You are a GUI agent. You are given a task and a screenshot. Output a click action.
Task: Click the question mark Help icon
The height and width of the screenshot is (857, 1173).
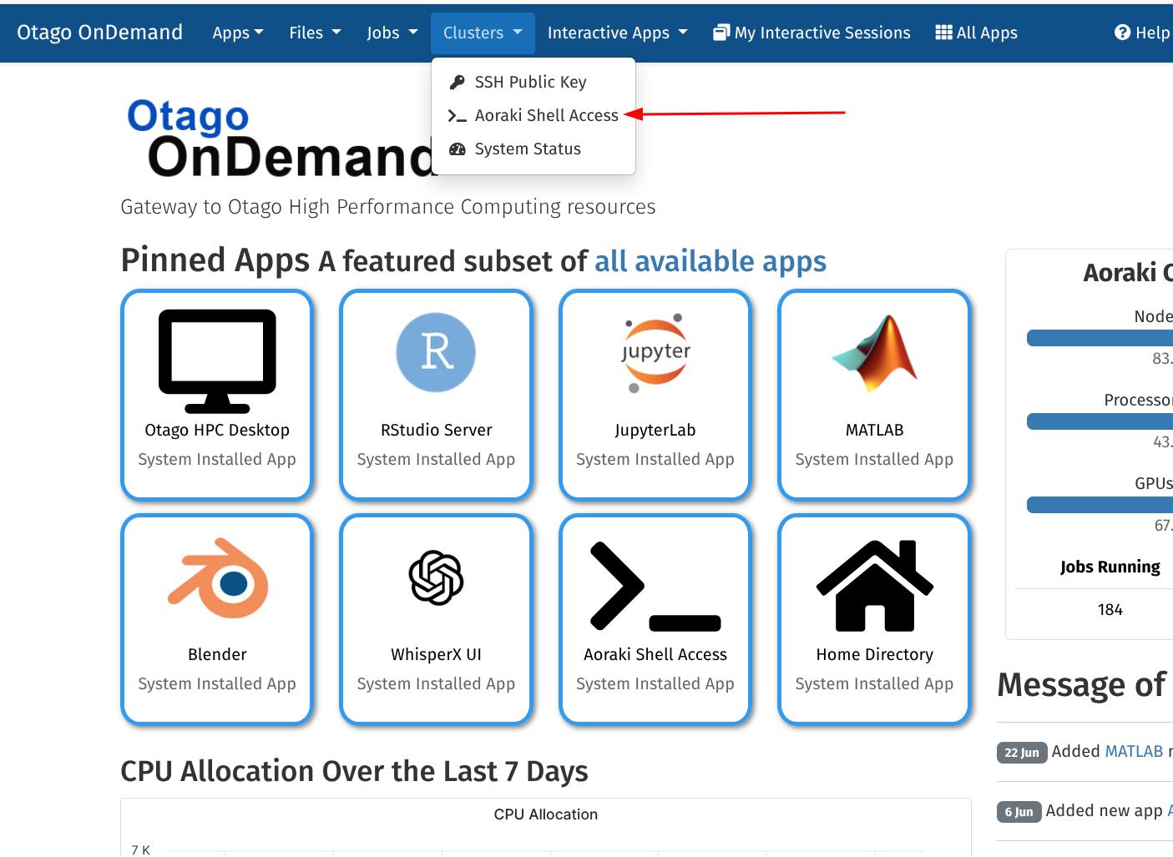pyautogui.click(x=1122, y=33)
